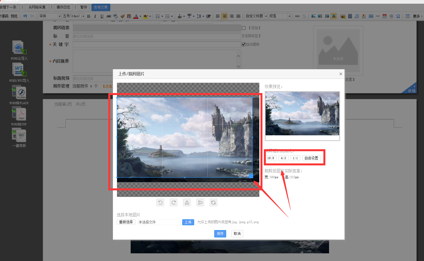Toggle justify alignment
The width and height of the screenshot is (424, 261).
pos(238,16)
